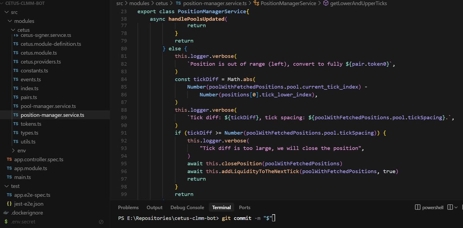
Task: Open main.ts file
Action: coord(22,177)
